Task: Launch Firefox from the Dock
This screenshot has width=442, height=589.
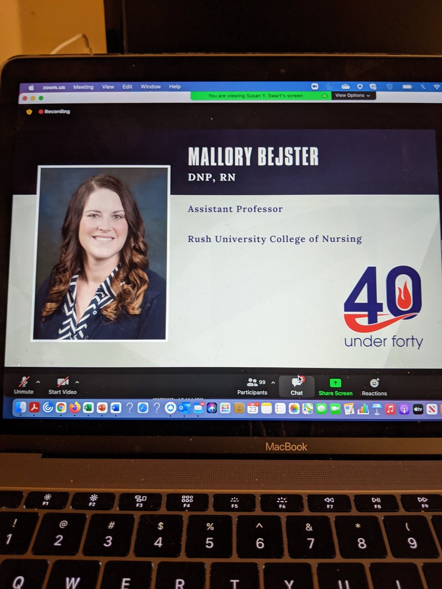Action: pos(75,408)
